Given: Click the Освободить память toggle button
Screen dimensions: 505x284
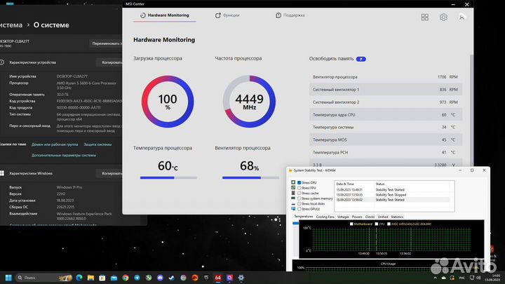Looking at the screenshot, I should coord(361,59).
